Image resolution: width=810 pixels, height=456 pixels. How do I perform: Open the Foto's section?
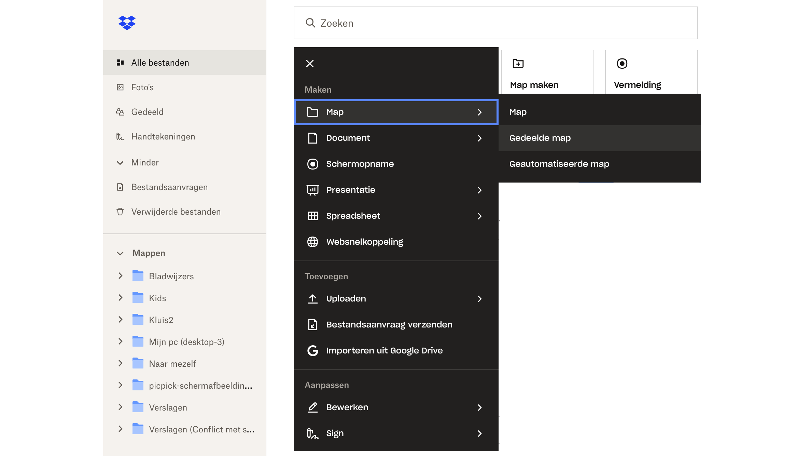click(143, 87)
